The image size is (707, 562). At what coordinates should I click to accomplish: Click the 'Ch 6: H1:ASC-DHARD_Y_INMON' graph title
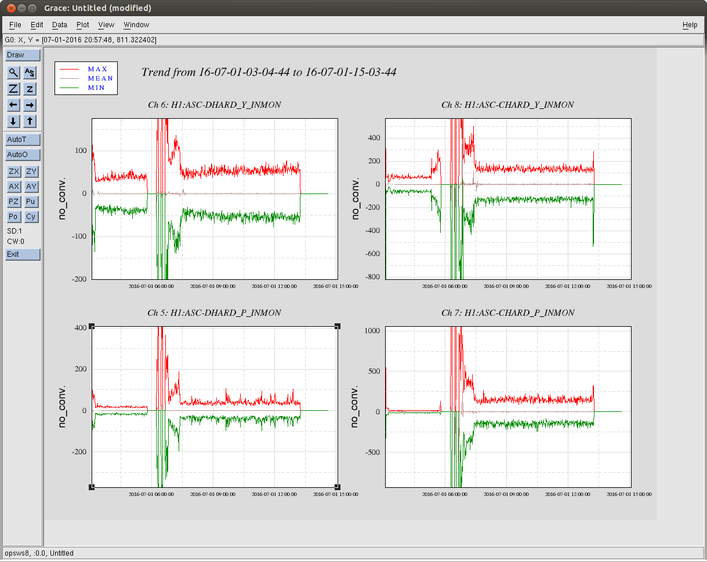click(x=215, y=105)
